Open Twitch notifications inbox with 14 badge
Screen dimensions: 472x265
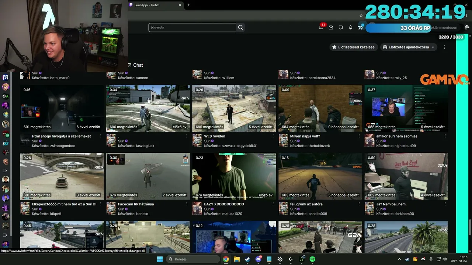pyautogui.click(x=321, y=27)
